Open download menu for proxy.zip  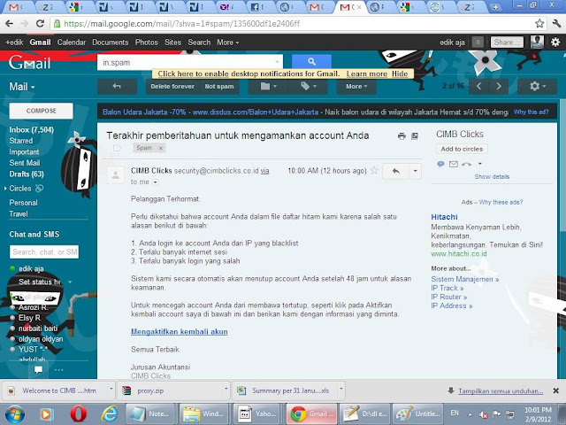pos(226,390)
